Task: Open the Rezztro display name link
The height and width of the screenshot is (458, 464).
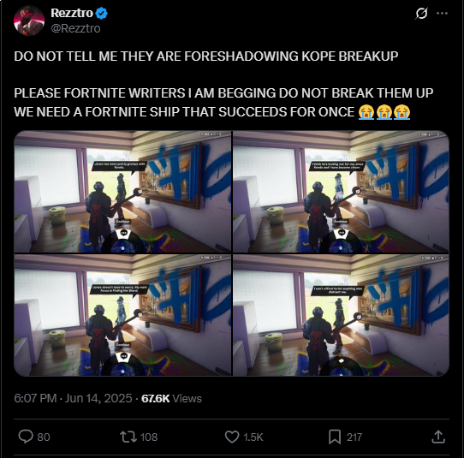Action: click(72, 13)
